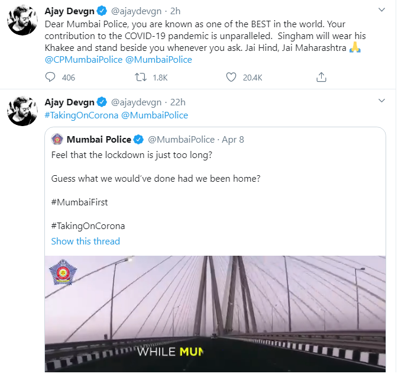Open the @MumbaiPolice mention in first tweet
Viewport: 398px width, 380px height.
[x=158, y=60]
